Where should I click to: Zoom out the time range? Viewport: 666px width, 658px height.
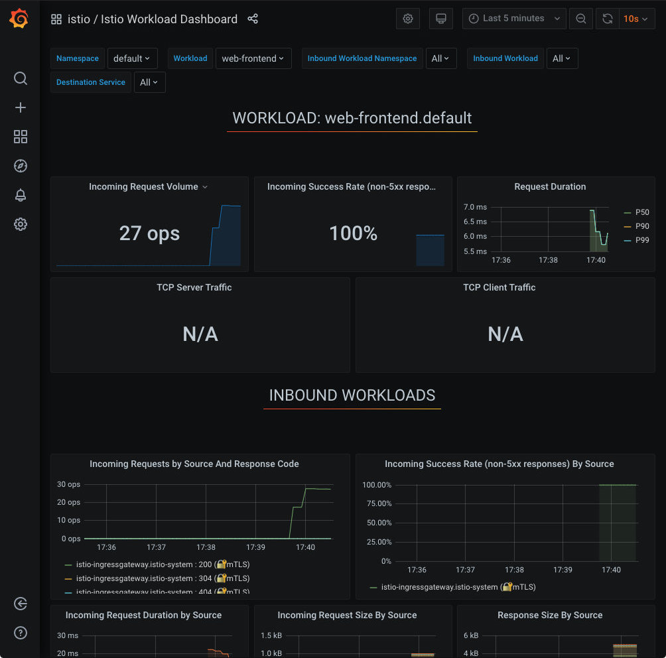click(x=581, y=19)
